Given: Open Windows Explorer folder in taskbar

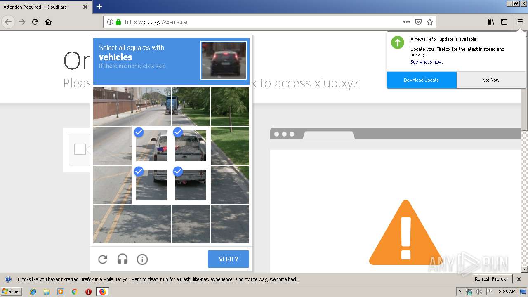Looking at the screenshot, I should pyautogui.click(x=47, y=292).
